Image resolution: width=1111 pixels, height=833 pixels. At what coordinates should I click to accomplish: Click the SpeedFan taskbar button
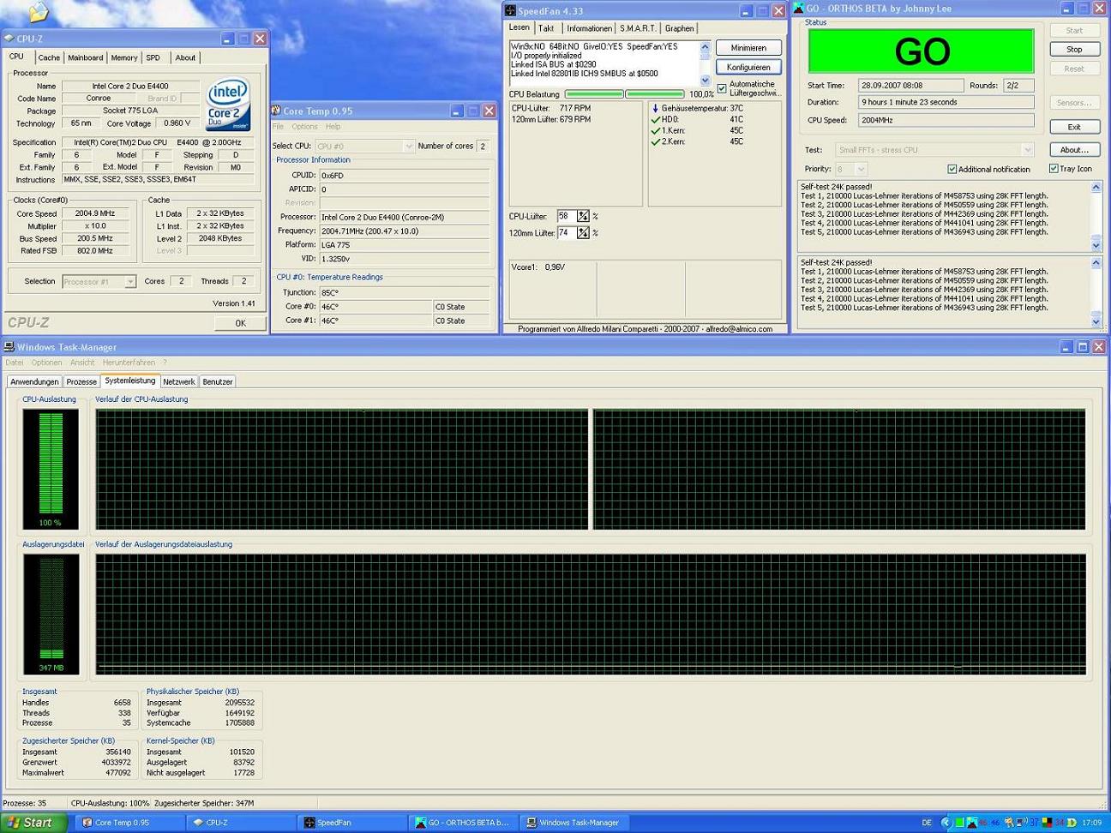coord(353,823)
